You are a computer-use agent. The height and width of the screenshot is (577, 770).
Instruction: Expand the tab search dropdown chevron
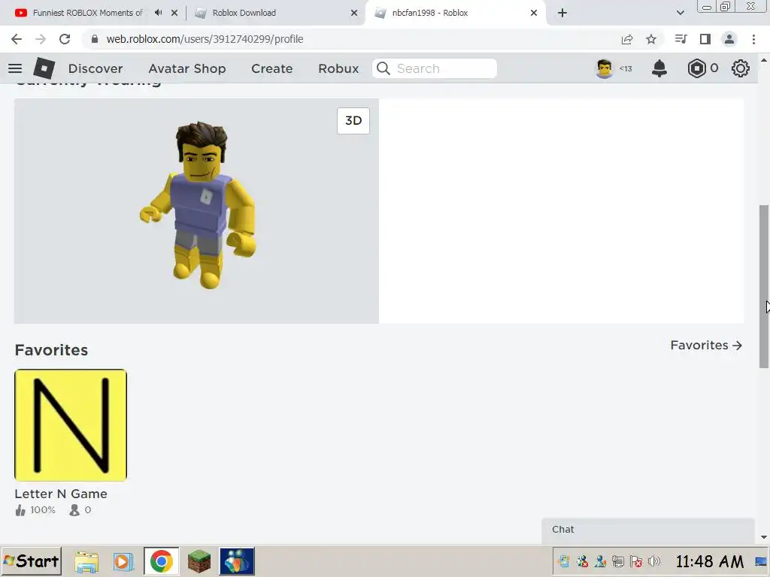click(680, 13)
